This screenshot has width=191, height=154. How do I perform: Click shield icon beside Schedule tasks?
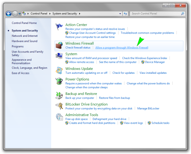click(149, 123)
